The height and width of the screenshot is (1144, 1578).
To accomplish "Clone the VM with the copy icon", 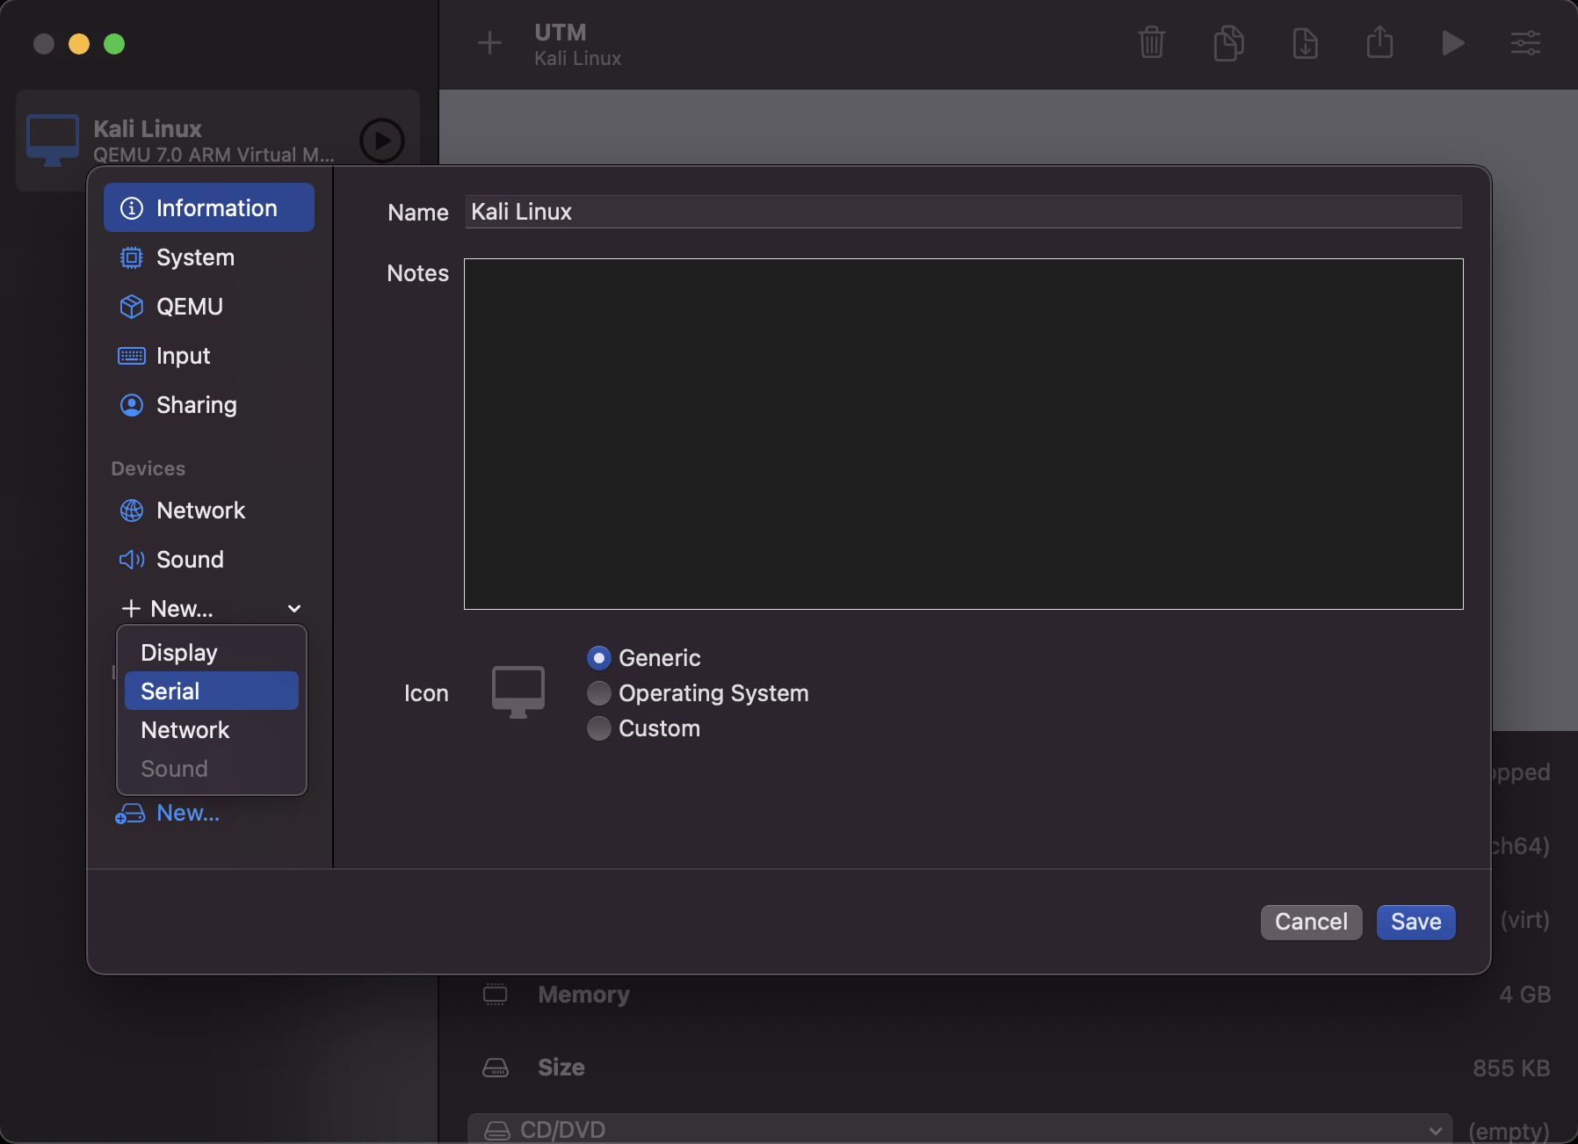I will point(1227,43).
